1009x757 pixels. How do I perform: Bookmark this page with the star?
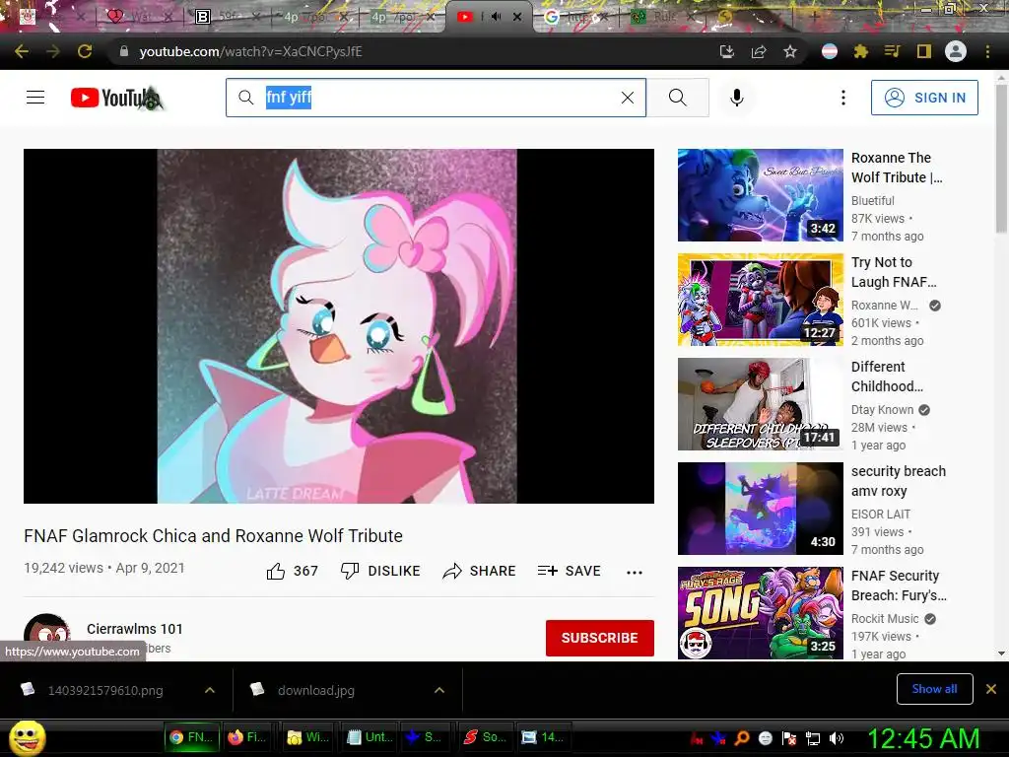(790, 51)
